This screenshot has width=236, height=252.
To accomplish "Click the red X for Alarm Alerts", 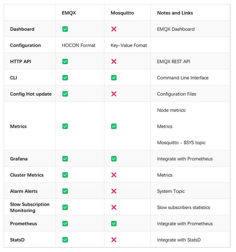I will click(114, 191).
